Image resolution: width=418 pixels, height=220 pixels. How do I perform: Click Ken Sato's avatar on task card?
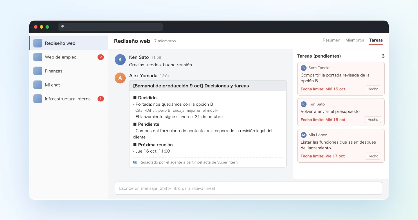tap(304, 104)
